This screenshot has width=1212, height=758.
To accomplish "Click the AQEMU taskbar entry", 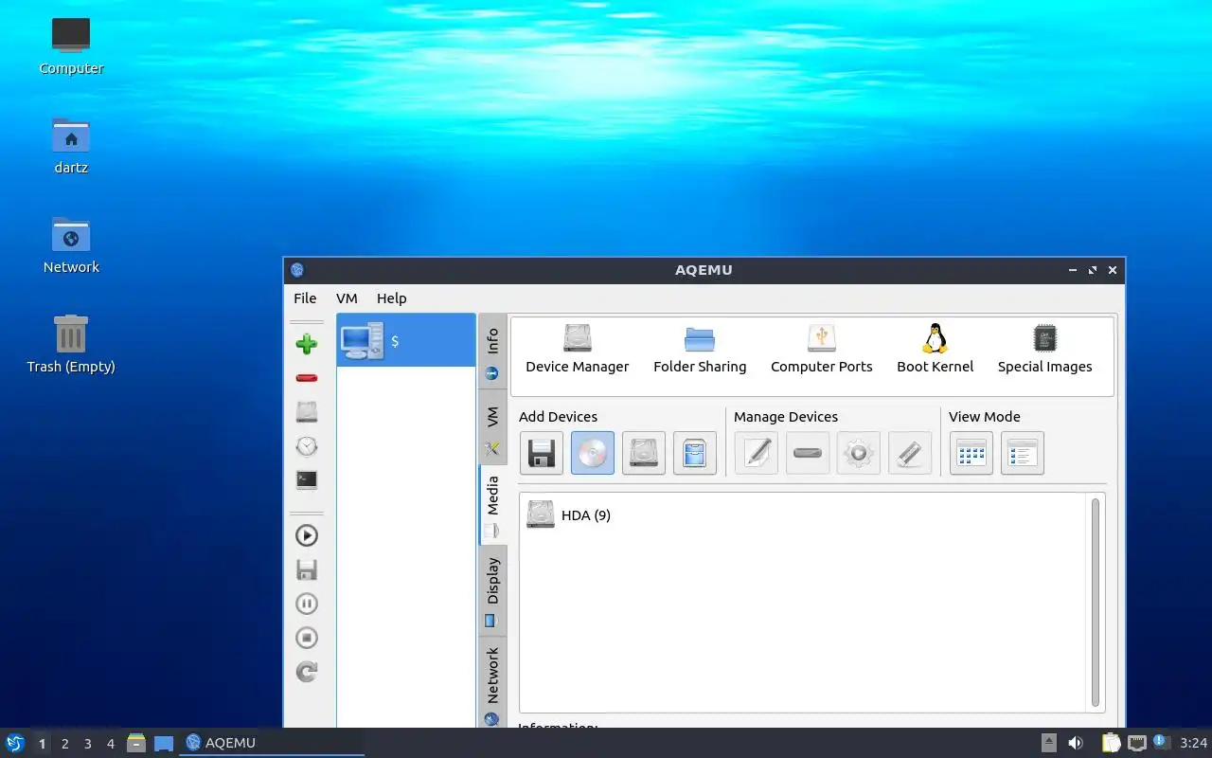I will tap(273, 743).
